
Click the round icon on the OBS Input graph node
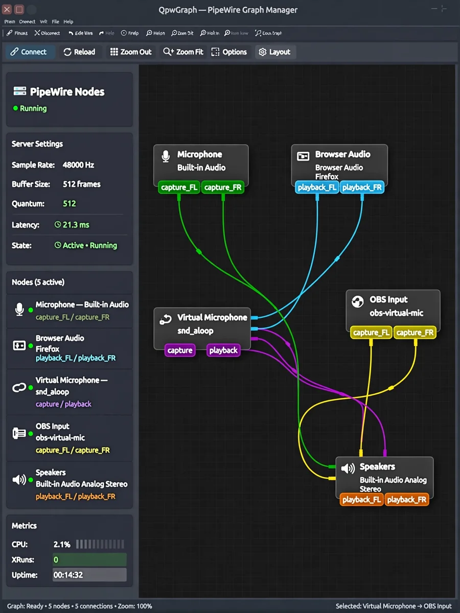(x=359, y=301)
